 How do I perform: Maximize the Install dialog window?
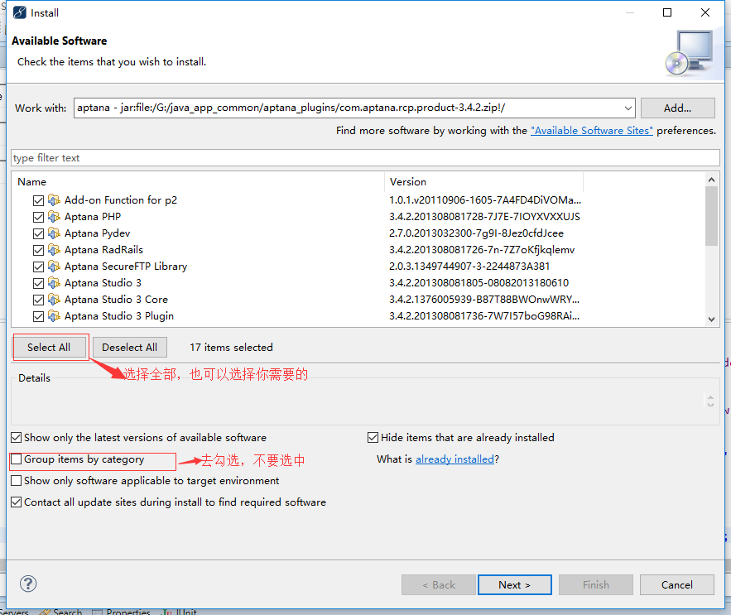(x=667, y=12)
